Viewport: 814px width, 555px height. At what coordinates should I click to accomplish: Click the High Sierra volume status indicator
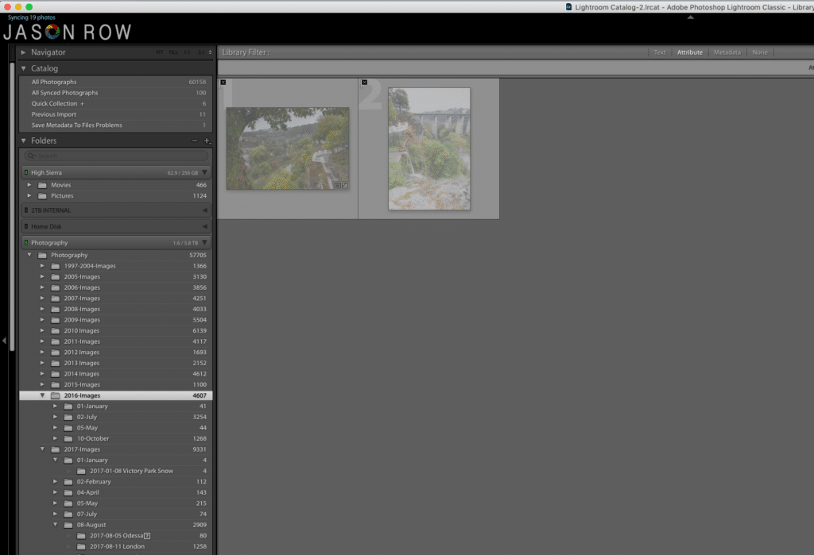pos(26,173)
